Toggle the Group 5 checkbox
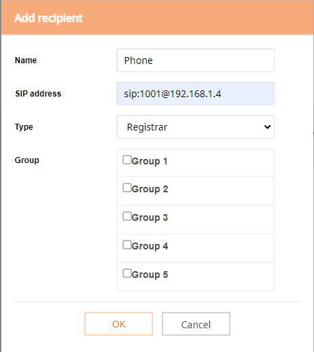The image size is (314, 352). click(127, 273)
